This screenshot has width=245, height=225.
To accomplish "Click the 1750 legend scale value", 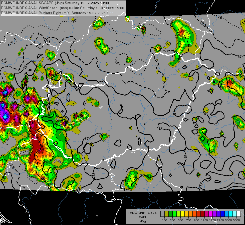I will coord(212,220).
